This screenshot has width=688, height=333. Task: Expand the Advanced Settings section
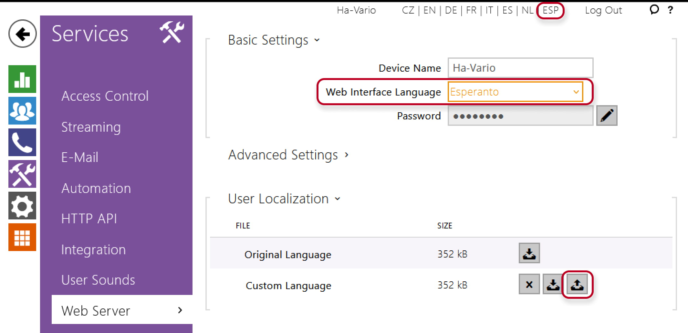point(288,155)
